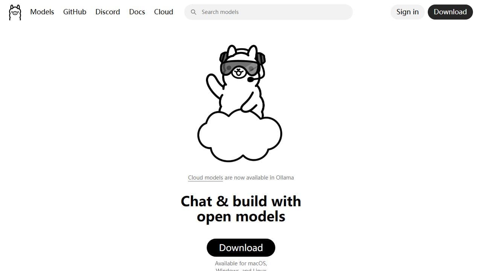Click the large black Download button
This screenshot has width=482, height=271.
tap(241, 248)
